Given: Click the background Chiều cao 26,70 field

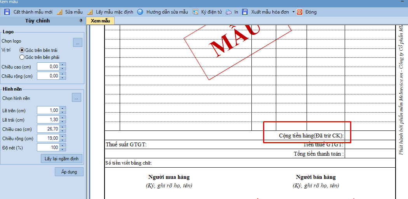Looking at the screenshot, I should point(48,129).
